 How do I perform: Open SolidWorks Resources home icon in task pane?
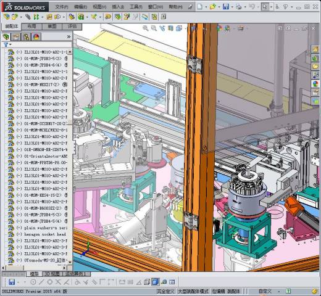[x=315, y=49]
